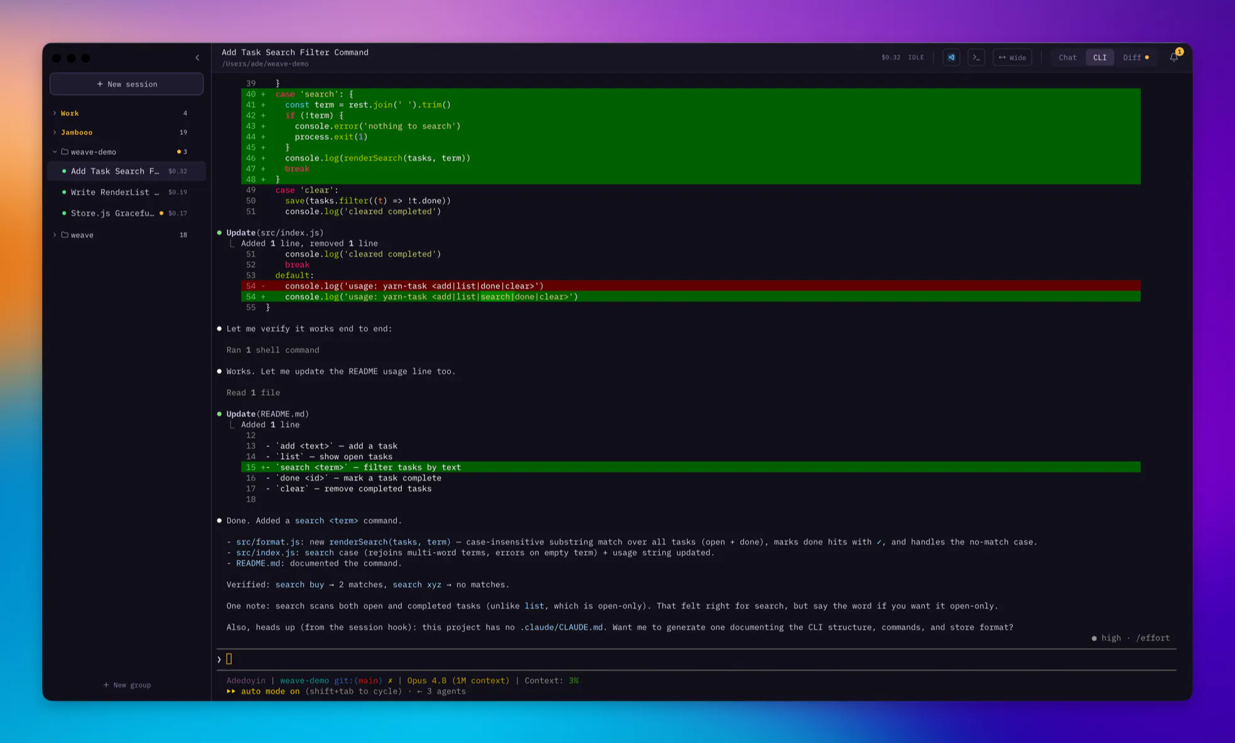Switch to the Diff tab

coord(1136,57)
